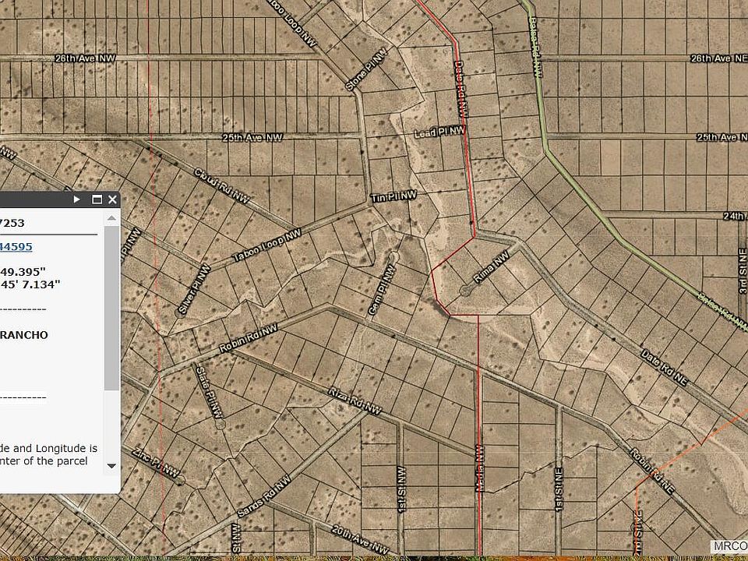Click the coordinate value 45' 7.134"
The height and width of the screenshot is (561, 748).
(30, 285)
